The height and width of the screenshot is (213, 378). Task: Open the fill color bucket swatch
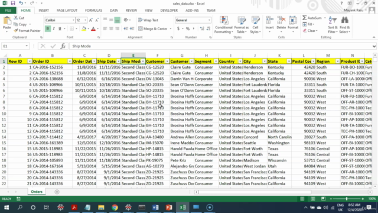84,29
